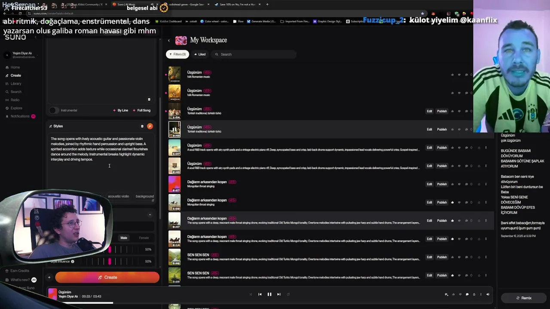Toggle the Liked filter

199,55
